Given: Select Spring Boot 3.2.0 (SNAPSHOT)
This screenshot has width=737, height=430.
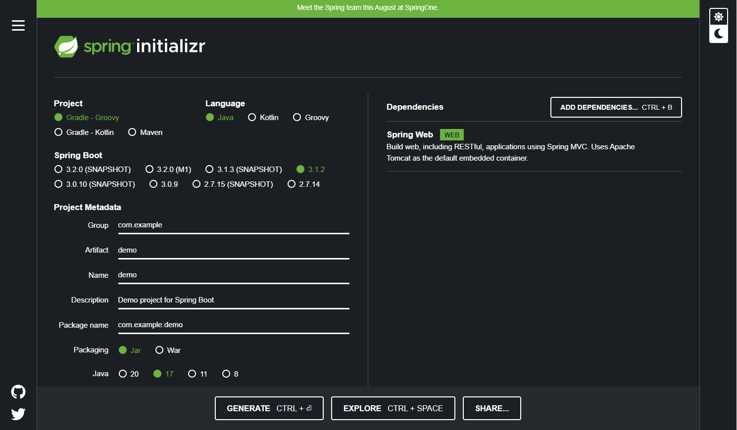Looking at the screenshot, I should coord(93,170).
